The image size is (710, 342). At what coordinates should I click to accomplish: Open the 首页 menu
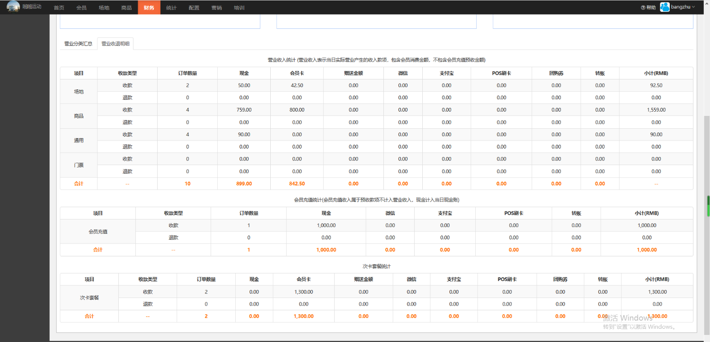59,8
